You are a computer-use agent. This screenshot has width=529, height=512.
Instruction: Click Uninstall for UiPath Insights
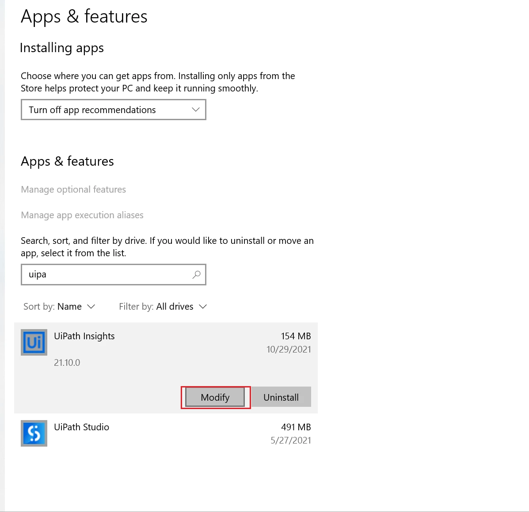point(281,397)
